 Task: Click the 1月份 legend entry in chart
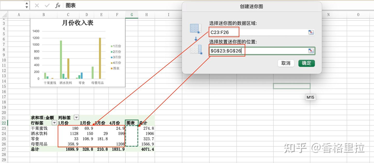pyautogui.click(x=116, y=46)
